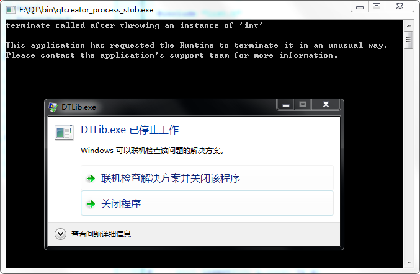420x274 pixels.
Task: Click the console window icon in title bar
Action: (x=11, y=10)
